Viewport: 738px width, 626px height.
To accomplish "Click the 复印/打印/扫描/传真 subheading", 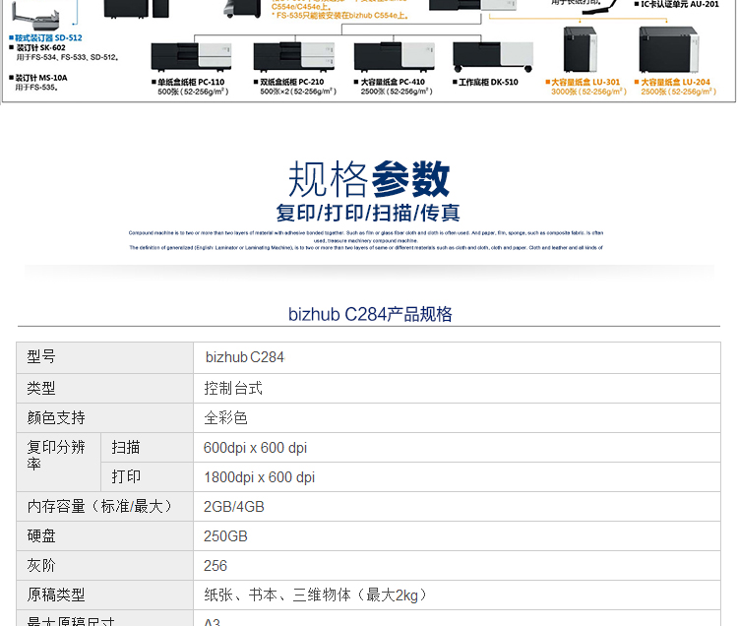I will point(368,213).
